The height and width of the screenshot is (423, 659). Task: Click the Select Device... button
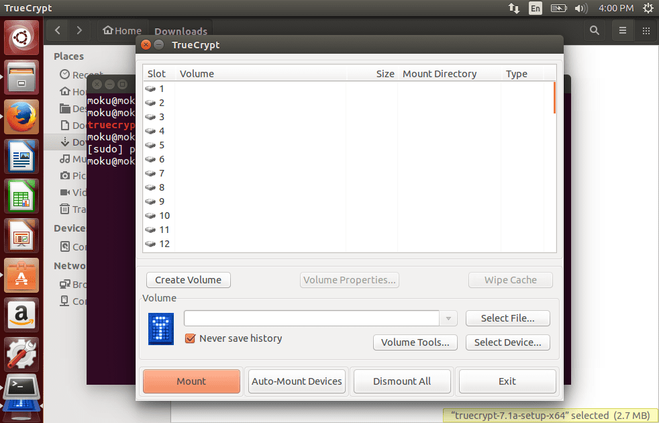pos(508,342)
